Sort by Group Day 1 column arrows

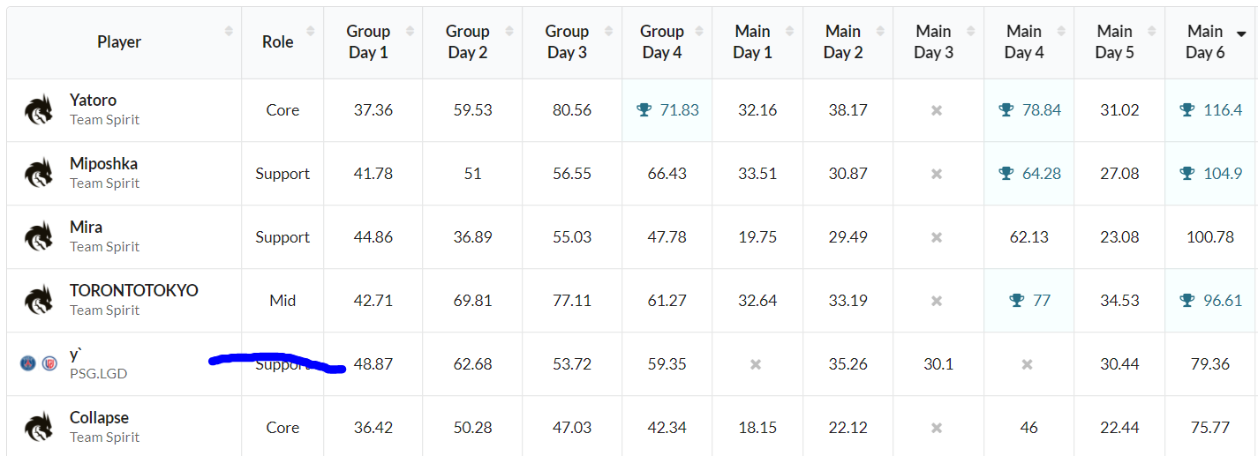tap(410, 32)
